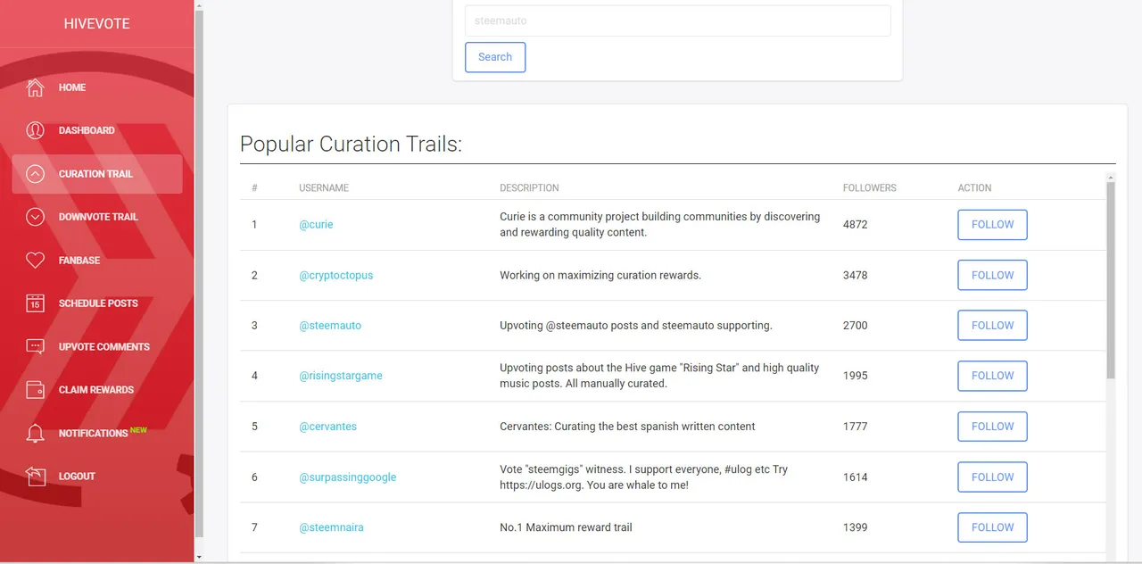The width and height of the screenshot is (1142, 564).
Task: Open the @surpassinggoogle profile link
Action: [x=348, y=477]
